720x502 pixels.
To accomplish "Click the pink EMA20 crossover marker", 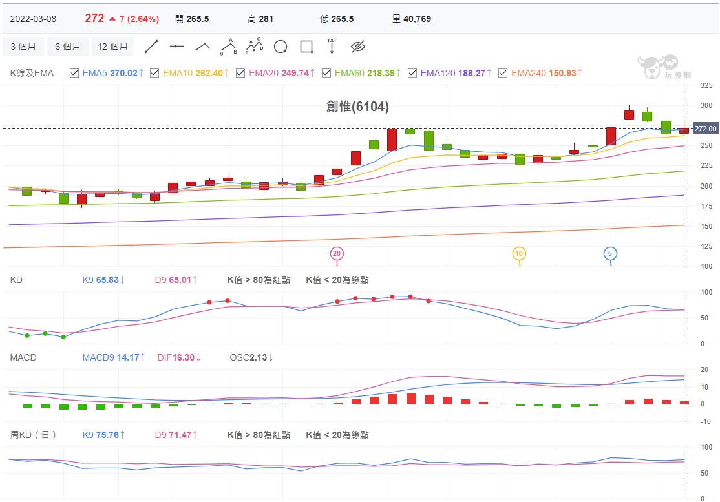I will 337,254.
